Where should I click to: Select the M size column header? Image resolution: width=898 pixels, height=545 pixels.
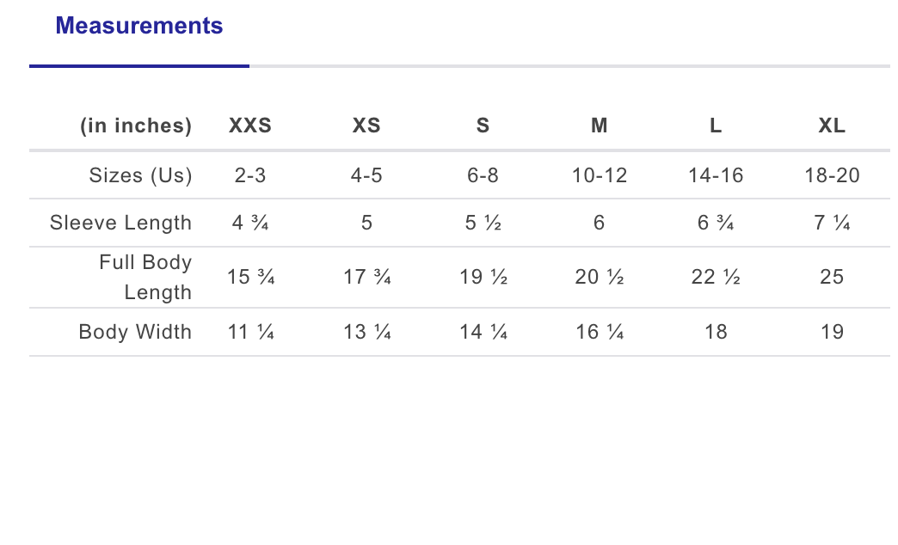click(600, 126)
